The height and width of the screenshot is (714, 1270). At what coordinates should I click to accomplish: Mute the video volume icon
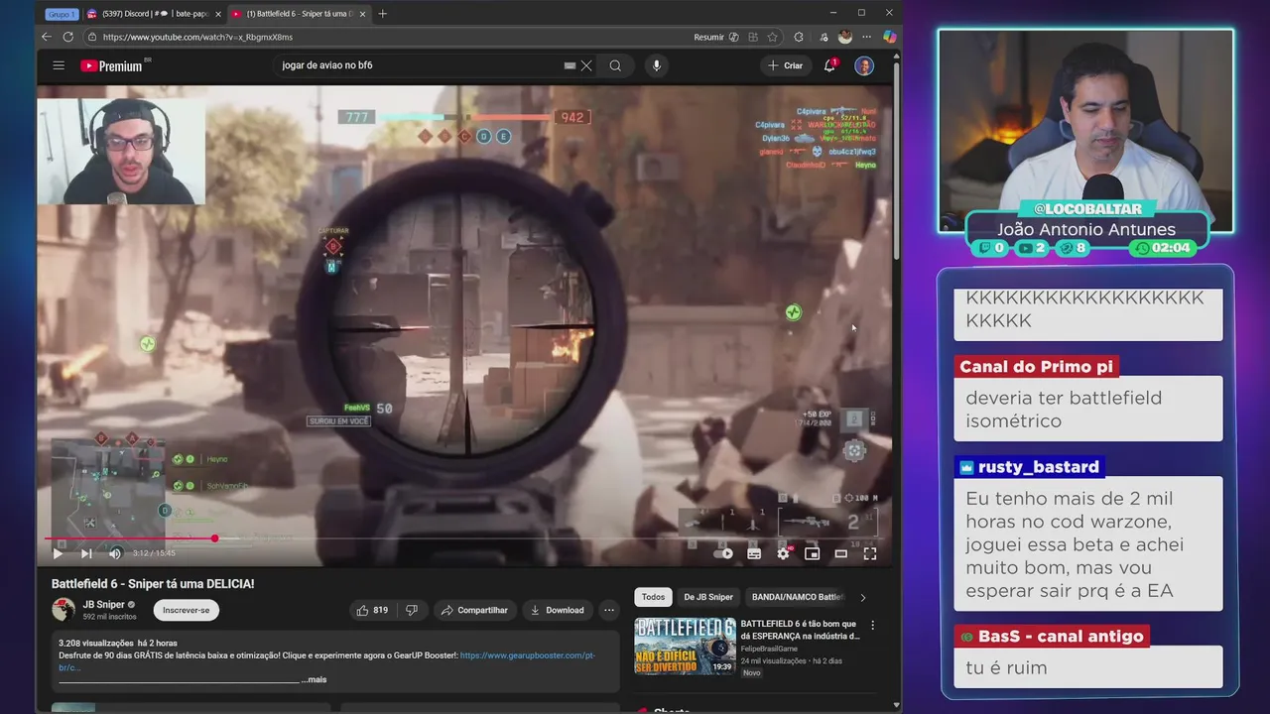click(115, 553)
